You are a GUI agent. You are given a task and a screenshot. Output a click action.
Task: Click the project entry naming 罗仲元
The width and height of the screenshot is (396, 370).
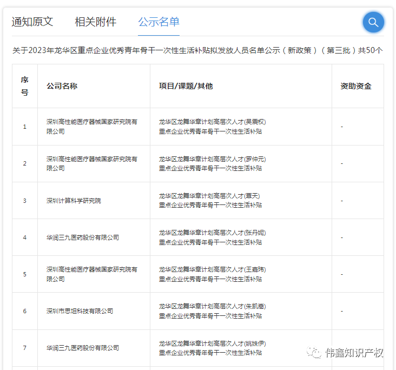pyautogui.click(x=213, y=163)
